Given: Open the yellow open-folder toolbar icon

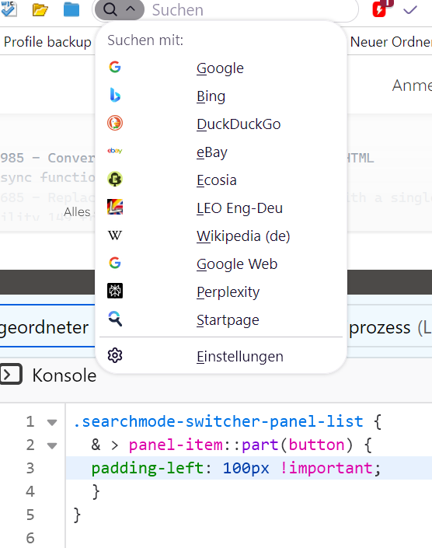Looking at the screenshot, I should [x=40, y=10].
